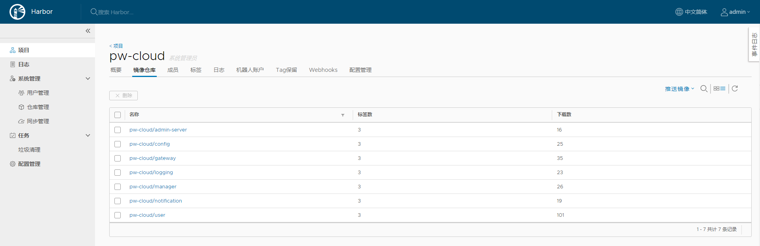Click the 删除 button
This screenshot has width=760, height=246.
pyautogui.click(x=123, y=96)
